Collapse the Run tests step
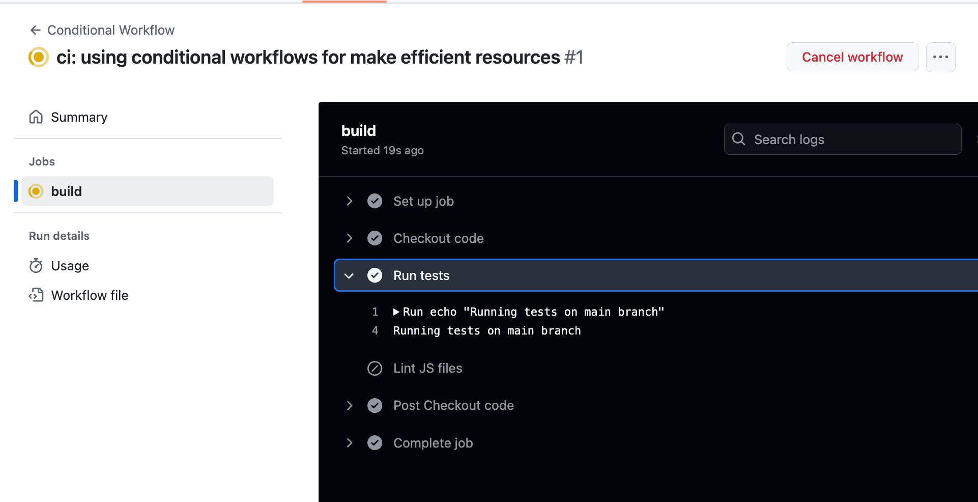The width and height of the screenshot is (978, 502). 349,275
